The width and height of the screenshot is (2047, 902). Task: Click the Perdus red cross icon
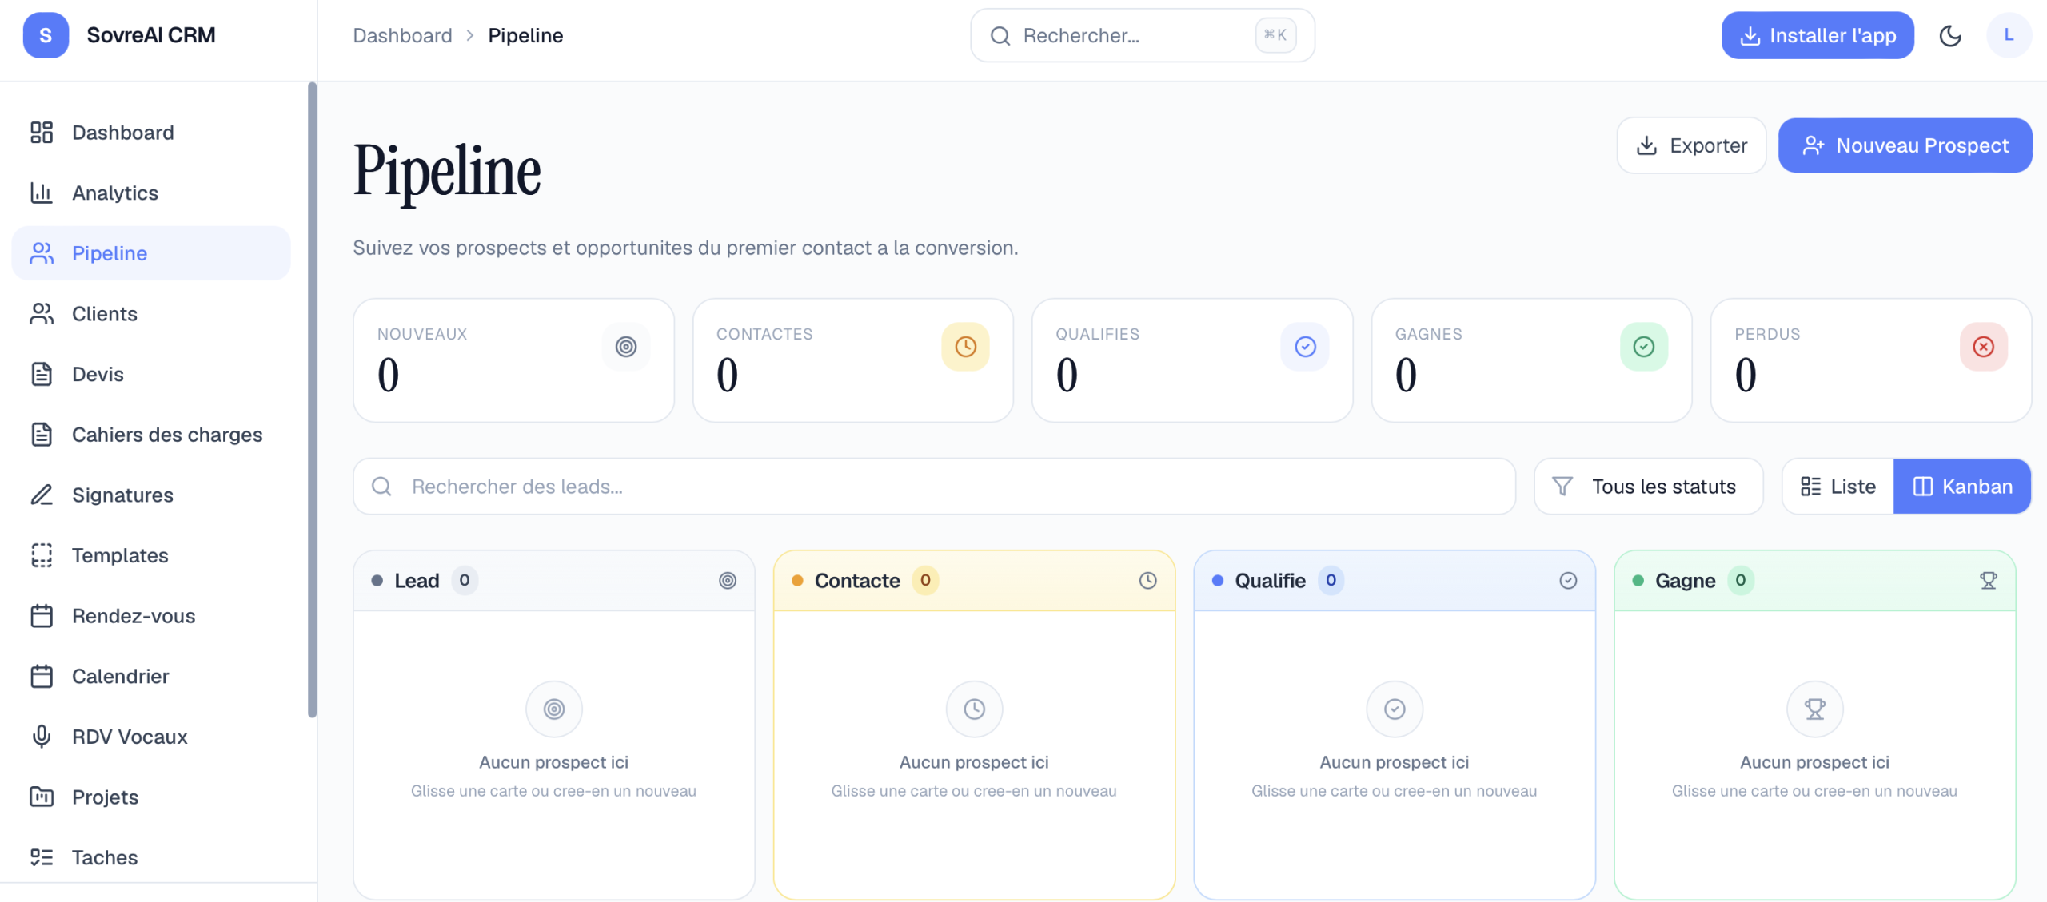point(1984,347)
